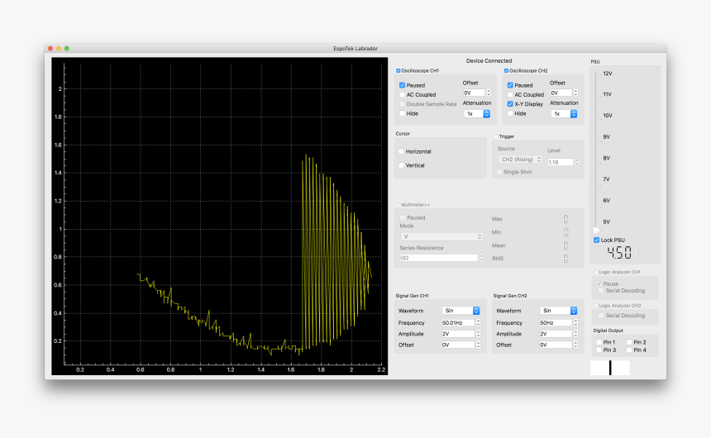Viewport: 711px width, 438px height.
Task: Toggle the Oscilloscope CH2 checkbox
Action: 506,71
